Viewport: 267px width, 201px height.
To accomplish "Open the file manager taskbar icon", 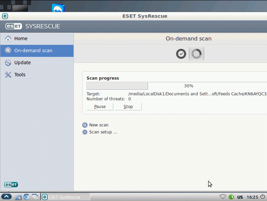I will (18, 197).
